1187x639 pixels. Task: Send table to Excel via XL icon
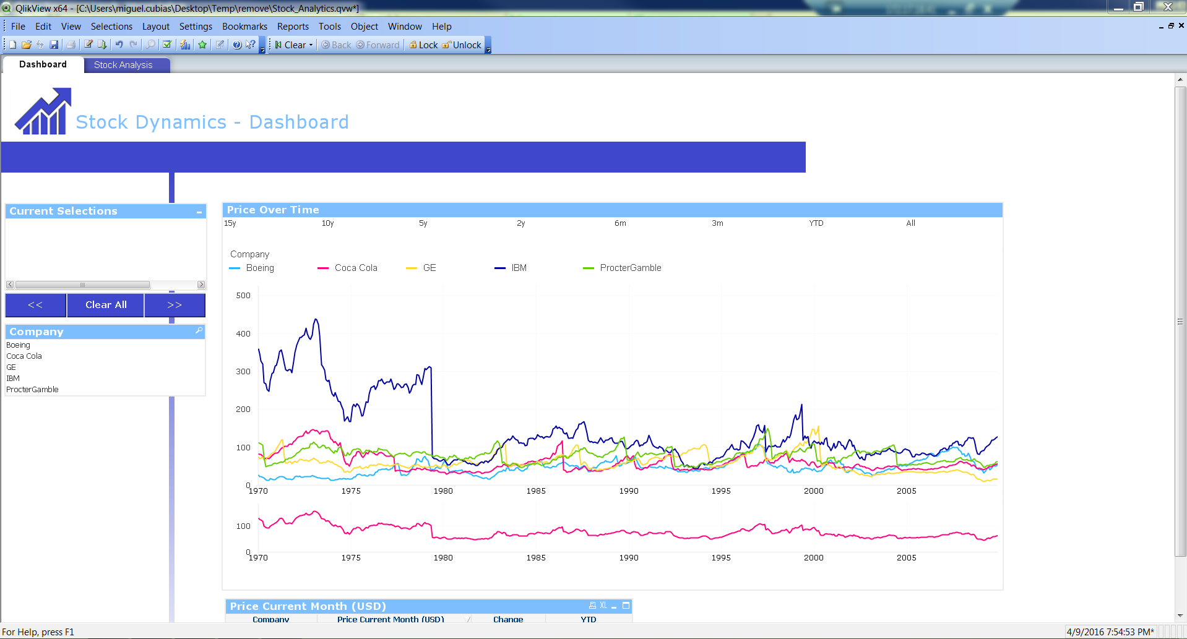603,606
